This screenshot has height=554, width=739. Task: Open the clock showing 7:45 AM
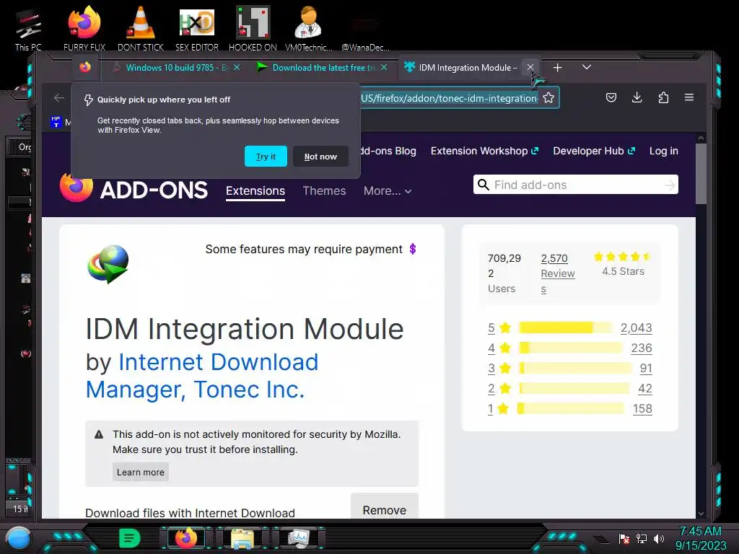pyautogui.click(x=701, y=538)
